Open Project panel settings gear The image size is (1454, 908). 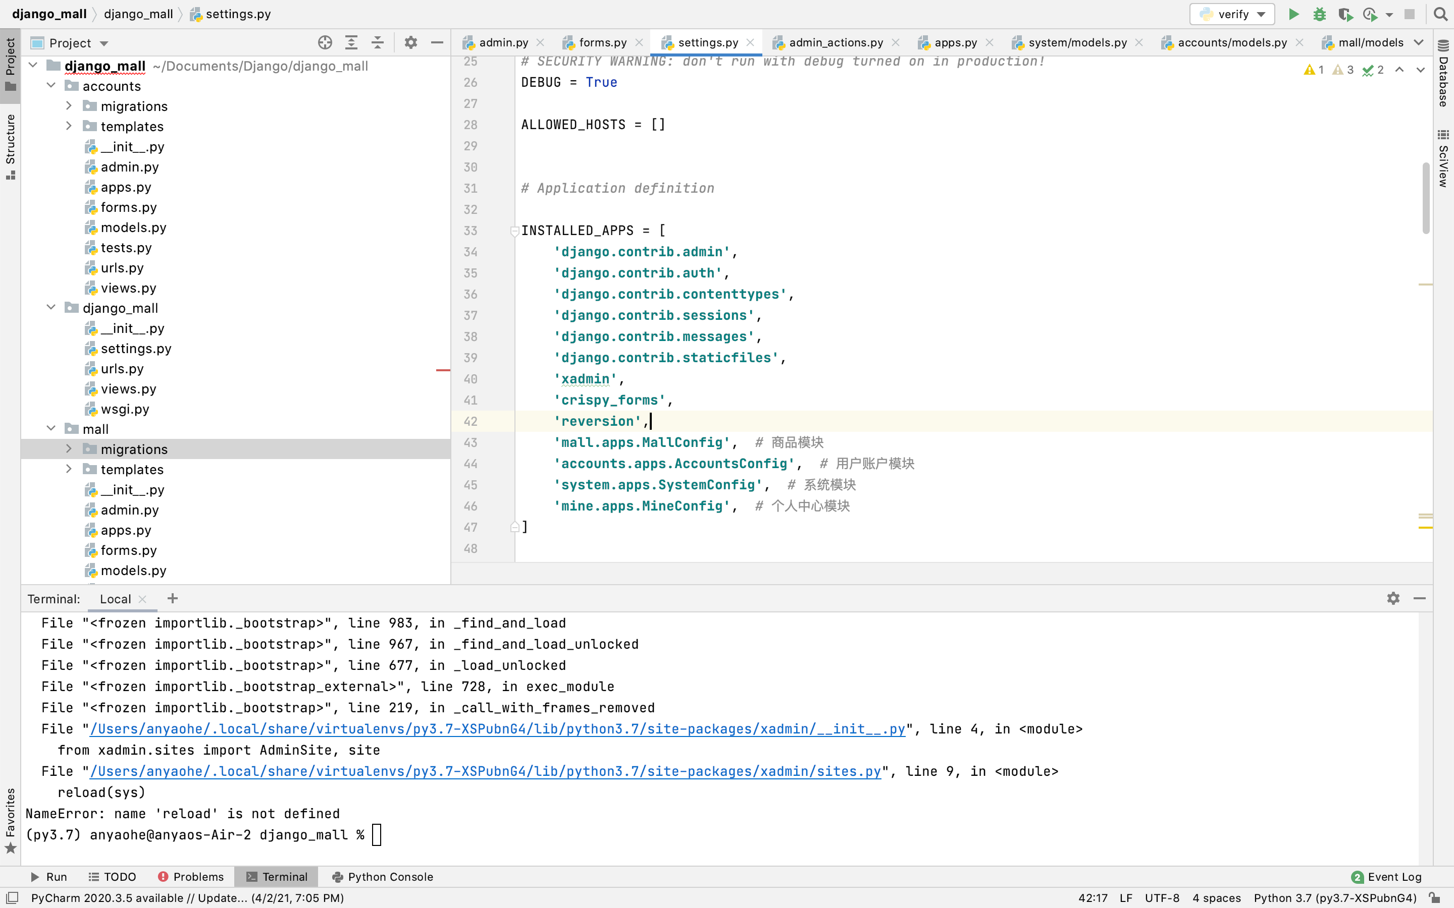[411, 43]
